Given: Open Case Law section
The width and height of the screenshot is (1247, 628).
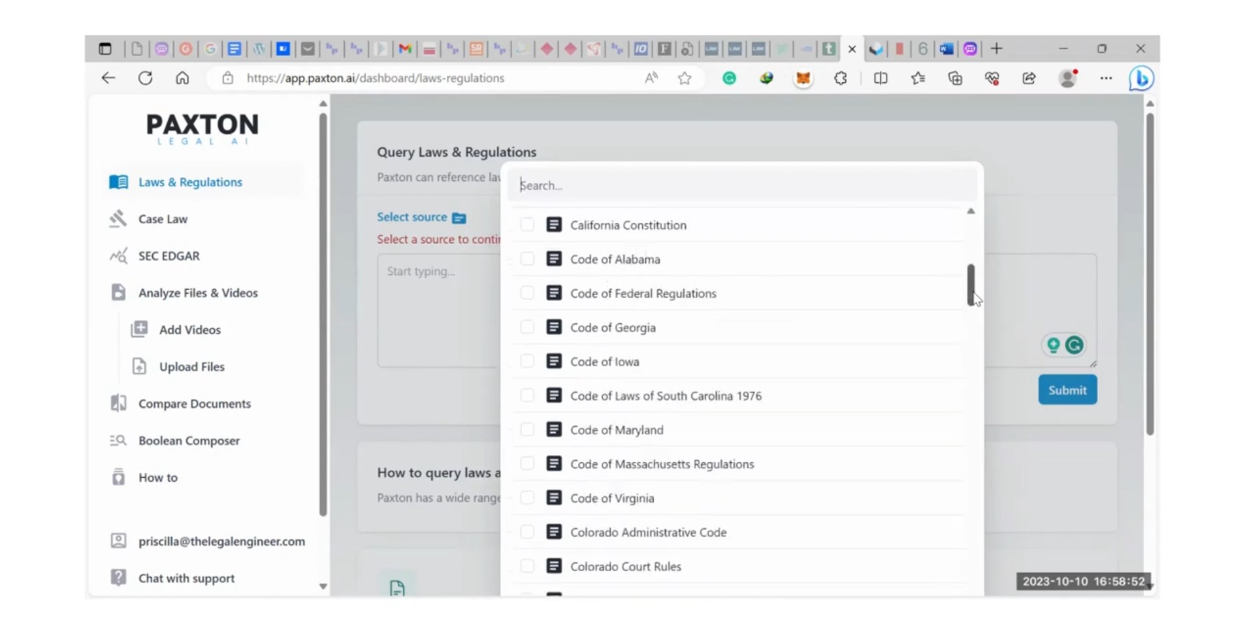Looking at the screenshot, I should coord(163,219).
